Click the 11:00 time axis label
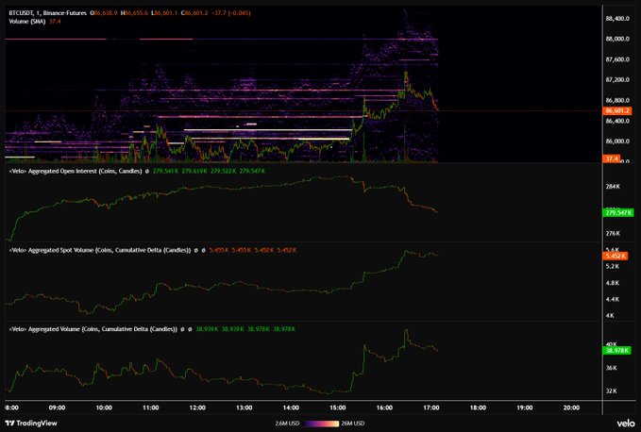The image size is (641, 432). point(151,407)
